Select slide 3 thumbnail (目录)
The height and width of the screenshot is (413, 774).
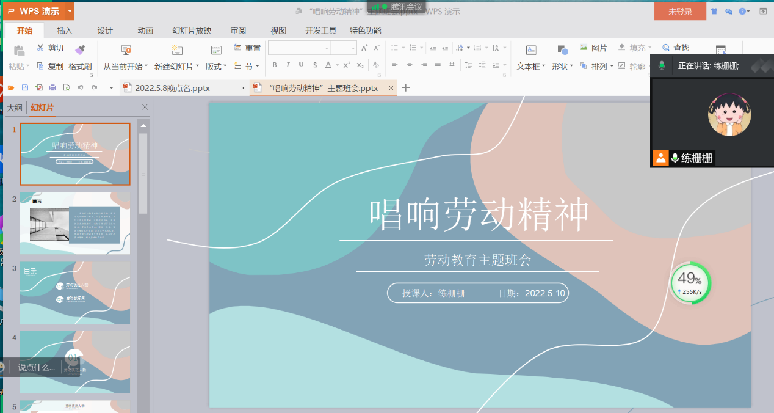pos(75,293)
